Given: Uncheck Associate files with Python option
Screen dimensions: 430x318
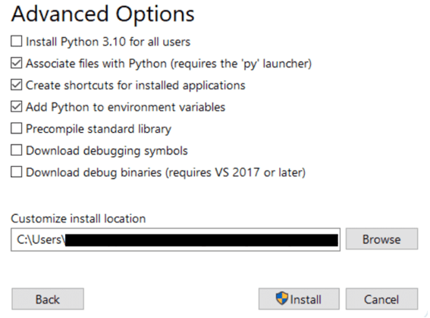Looking at the screenshot, I should click(17, 63).
